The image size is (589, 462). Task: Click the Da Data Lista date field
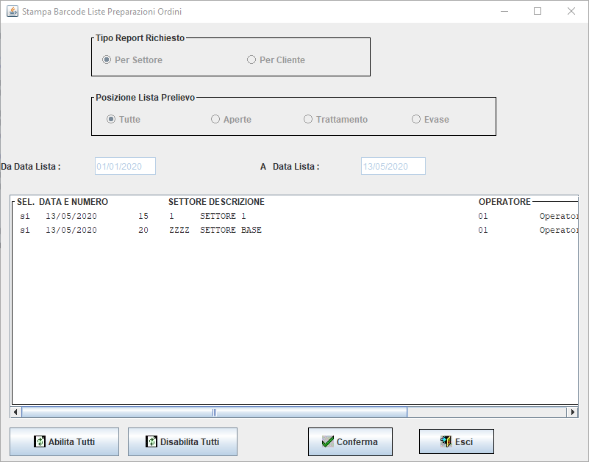125,167
